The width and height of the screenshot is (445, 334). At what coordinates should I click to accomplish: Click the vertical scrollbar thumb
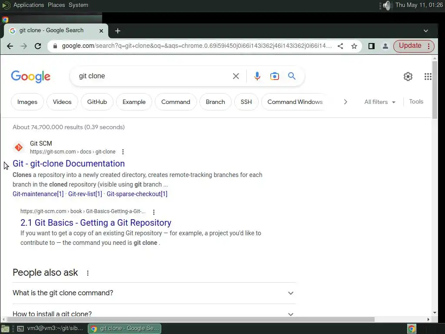click(435, 90)
